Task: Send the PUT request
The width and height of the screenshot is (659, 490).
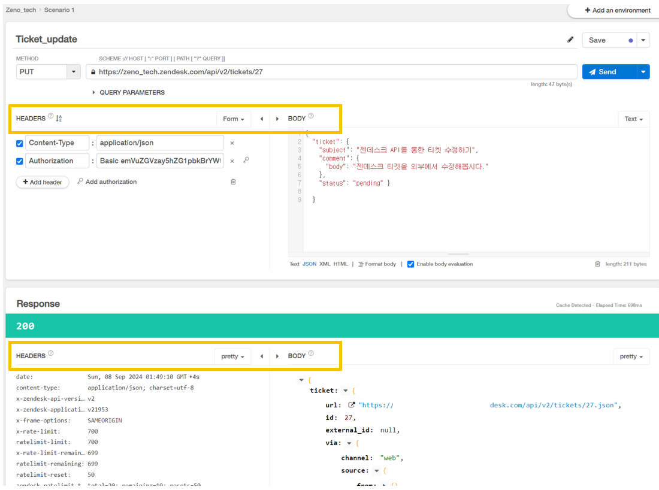Action: pos(609,72)
